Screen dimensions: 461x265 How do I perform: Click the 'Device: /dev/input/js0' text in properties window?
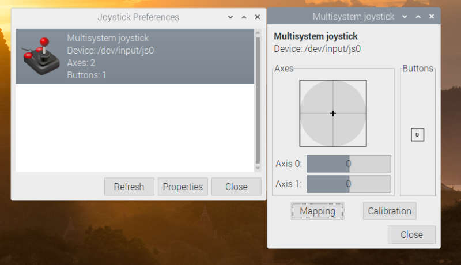tap(318, 48)
